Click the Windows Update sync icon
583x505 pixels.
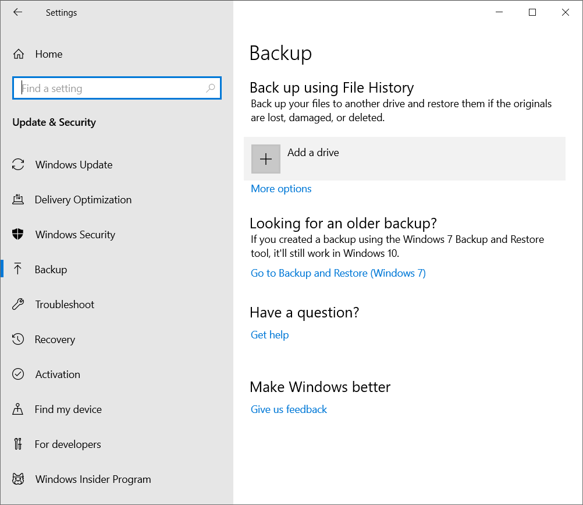click(18, 164)
